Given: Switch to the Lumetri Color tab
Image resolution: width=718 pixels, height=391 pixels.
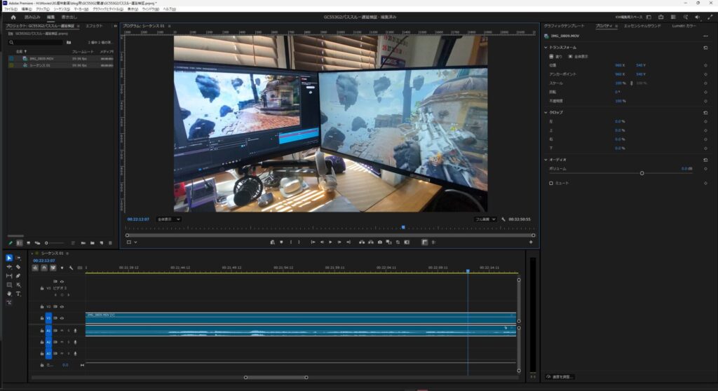Looking at the screenshot, I should point(684,26).
